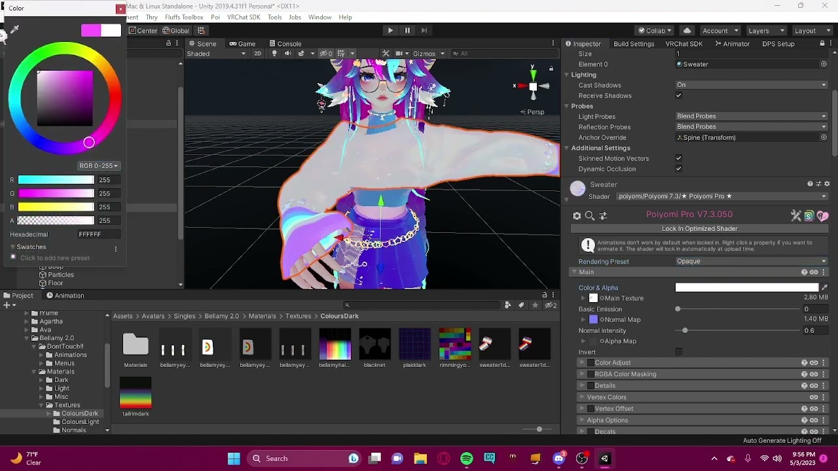This screenshot has height=471, width=838.
Task: Toggle the Invert checkbox
Action: click(x=679, y=352)
